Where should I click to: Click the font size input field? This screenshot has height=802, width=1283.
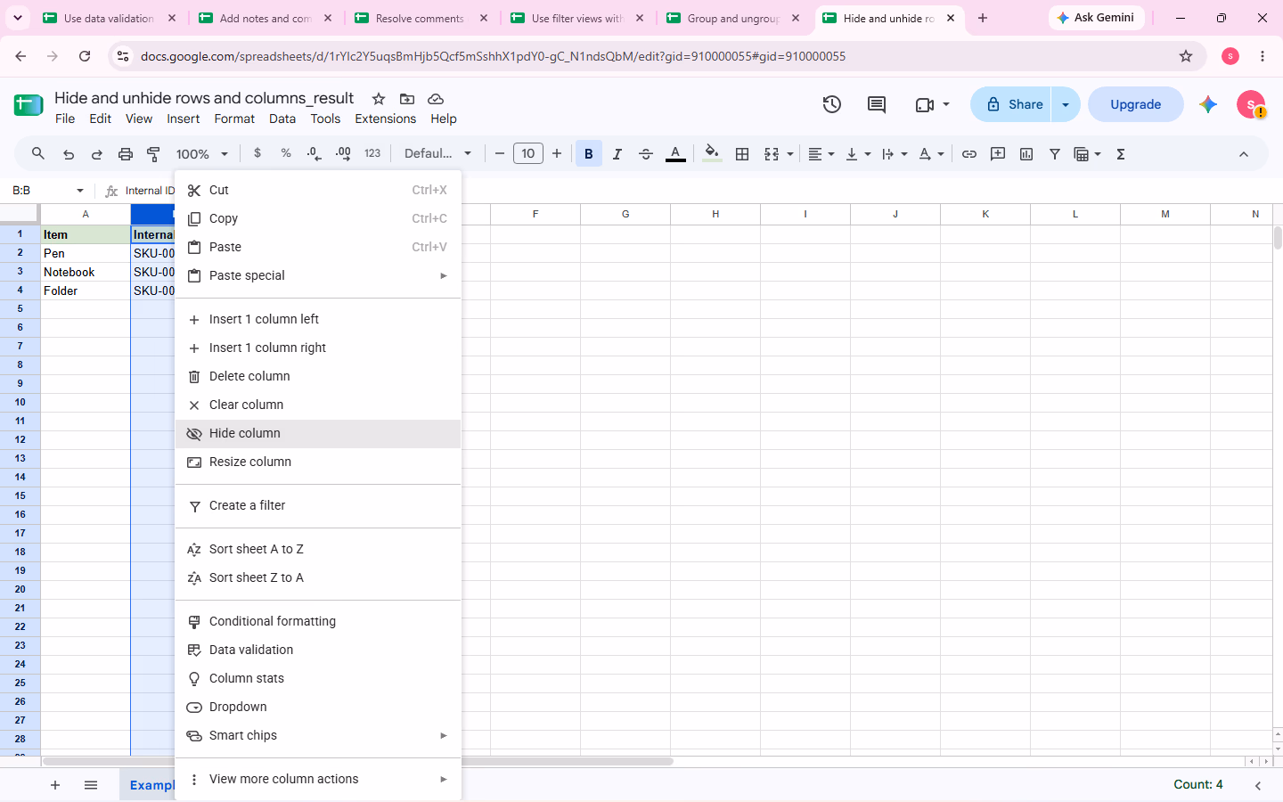[528, 153]
